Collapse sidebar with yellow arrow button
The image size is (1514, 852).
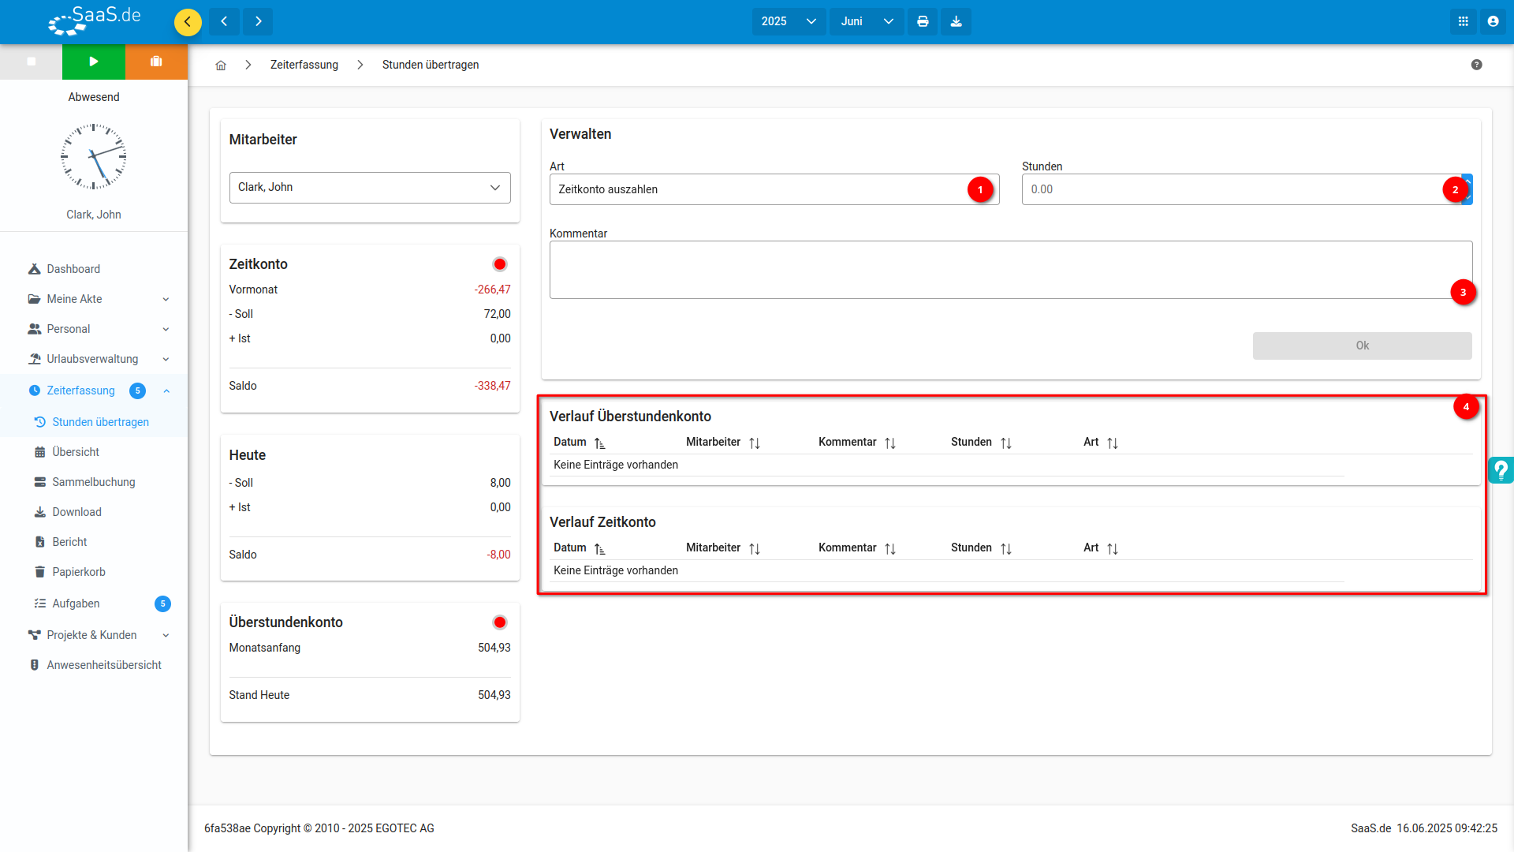[188, 21]
